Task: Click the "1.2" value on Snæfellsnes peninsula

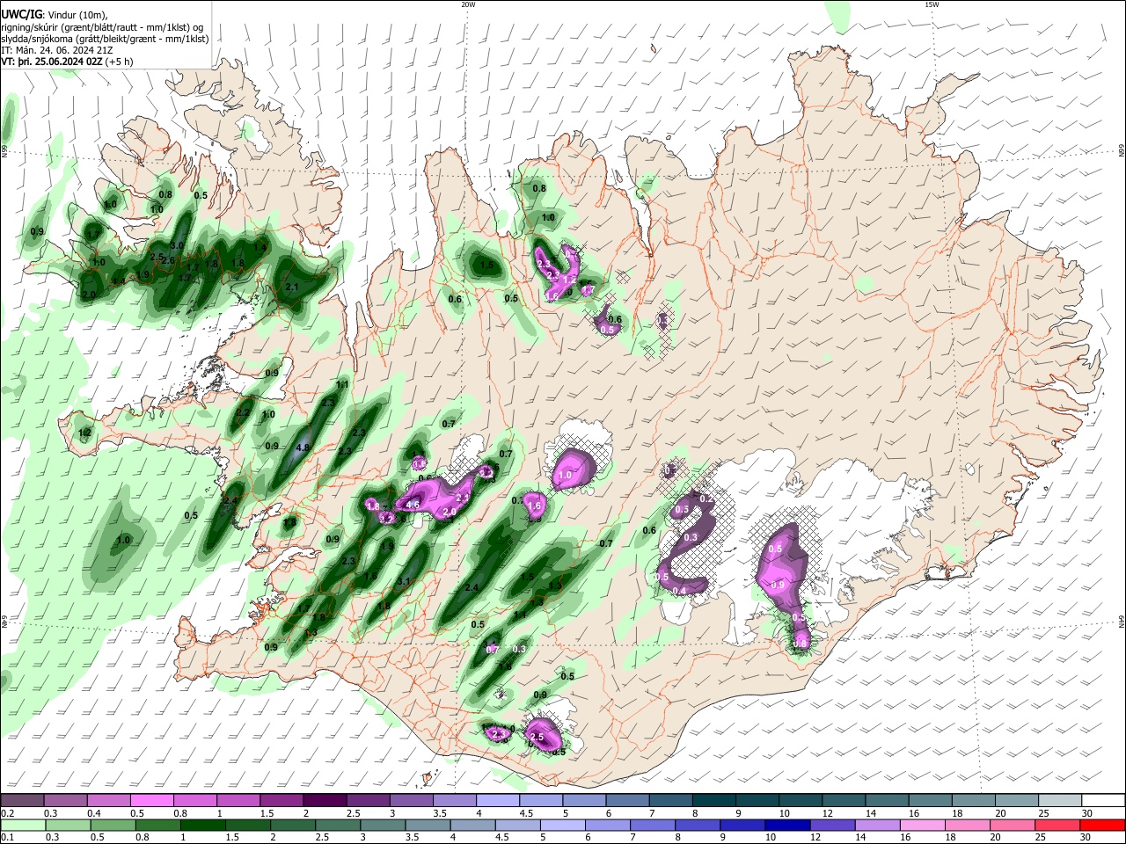Action: [x=85, y=433]
